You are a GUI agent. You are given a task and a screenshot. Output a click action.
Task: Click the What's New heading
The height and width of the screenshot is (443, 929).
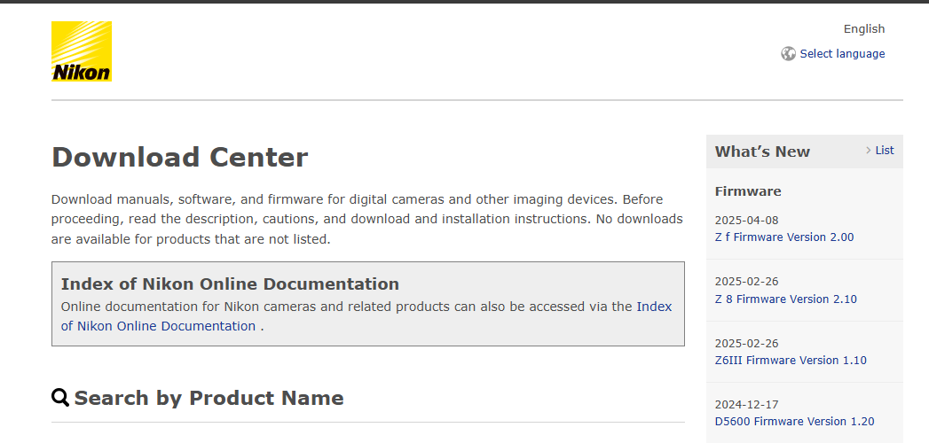point(762,152)
